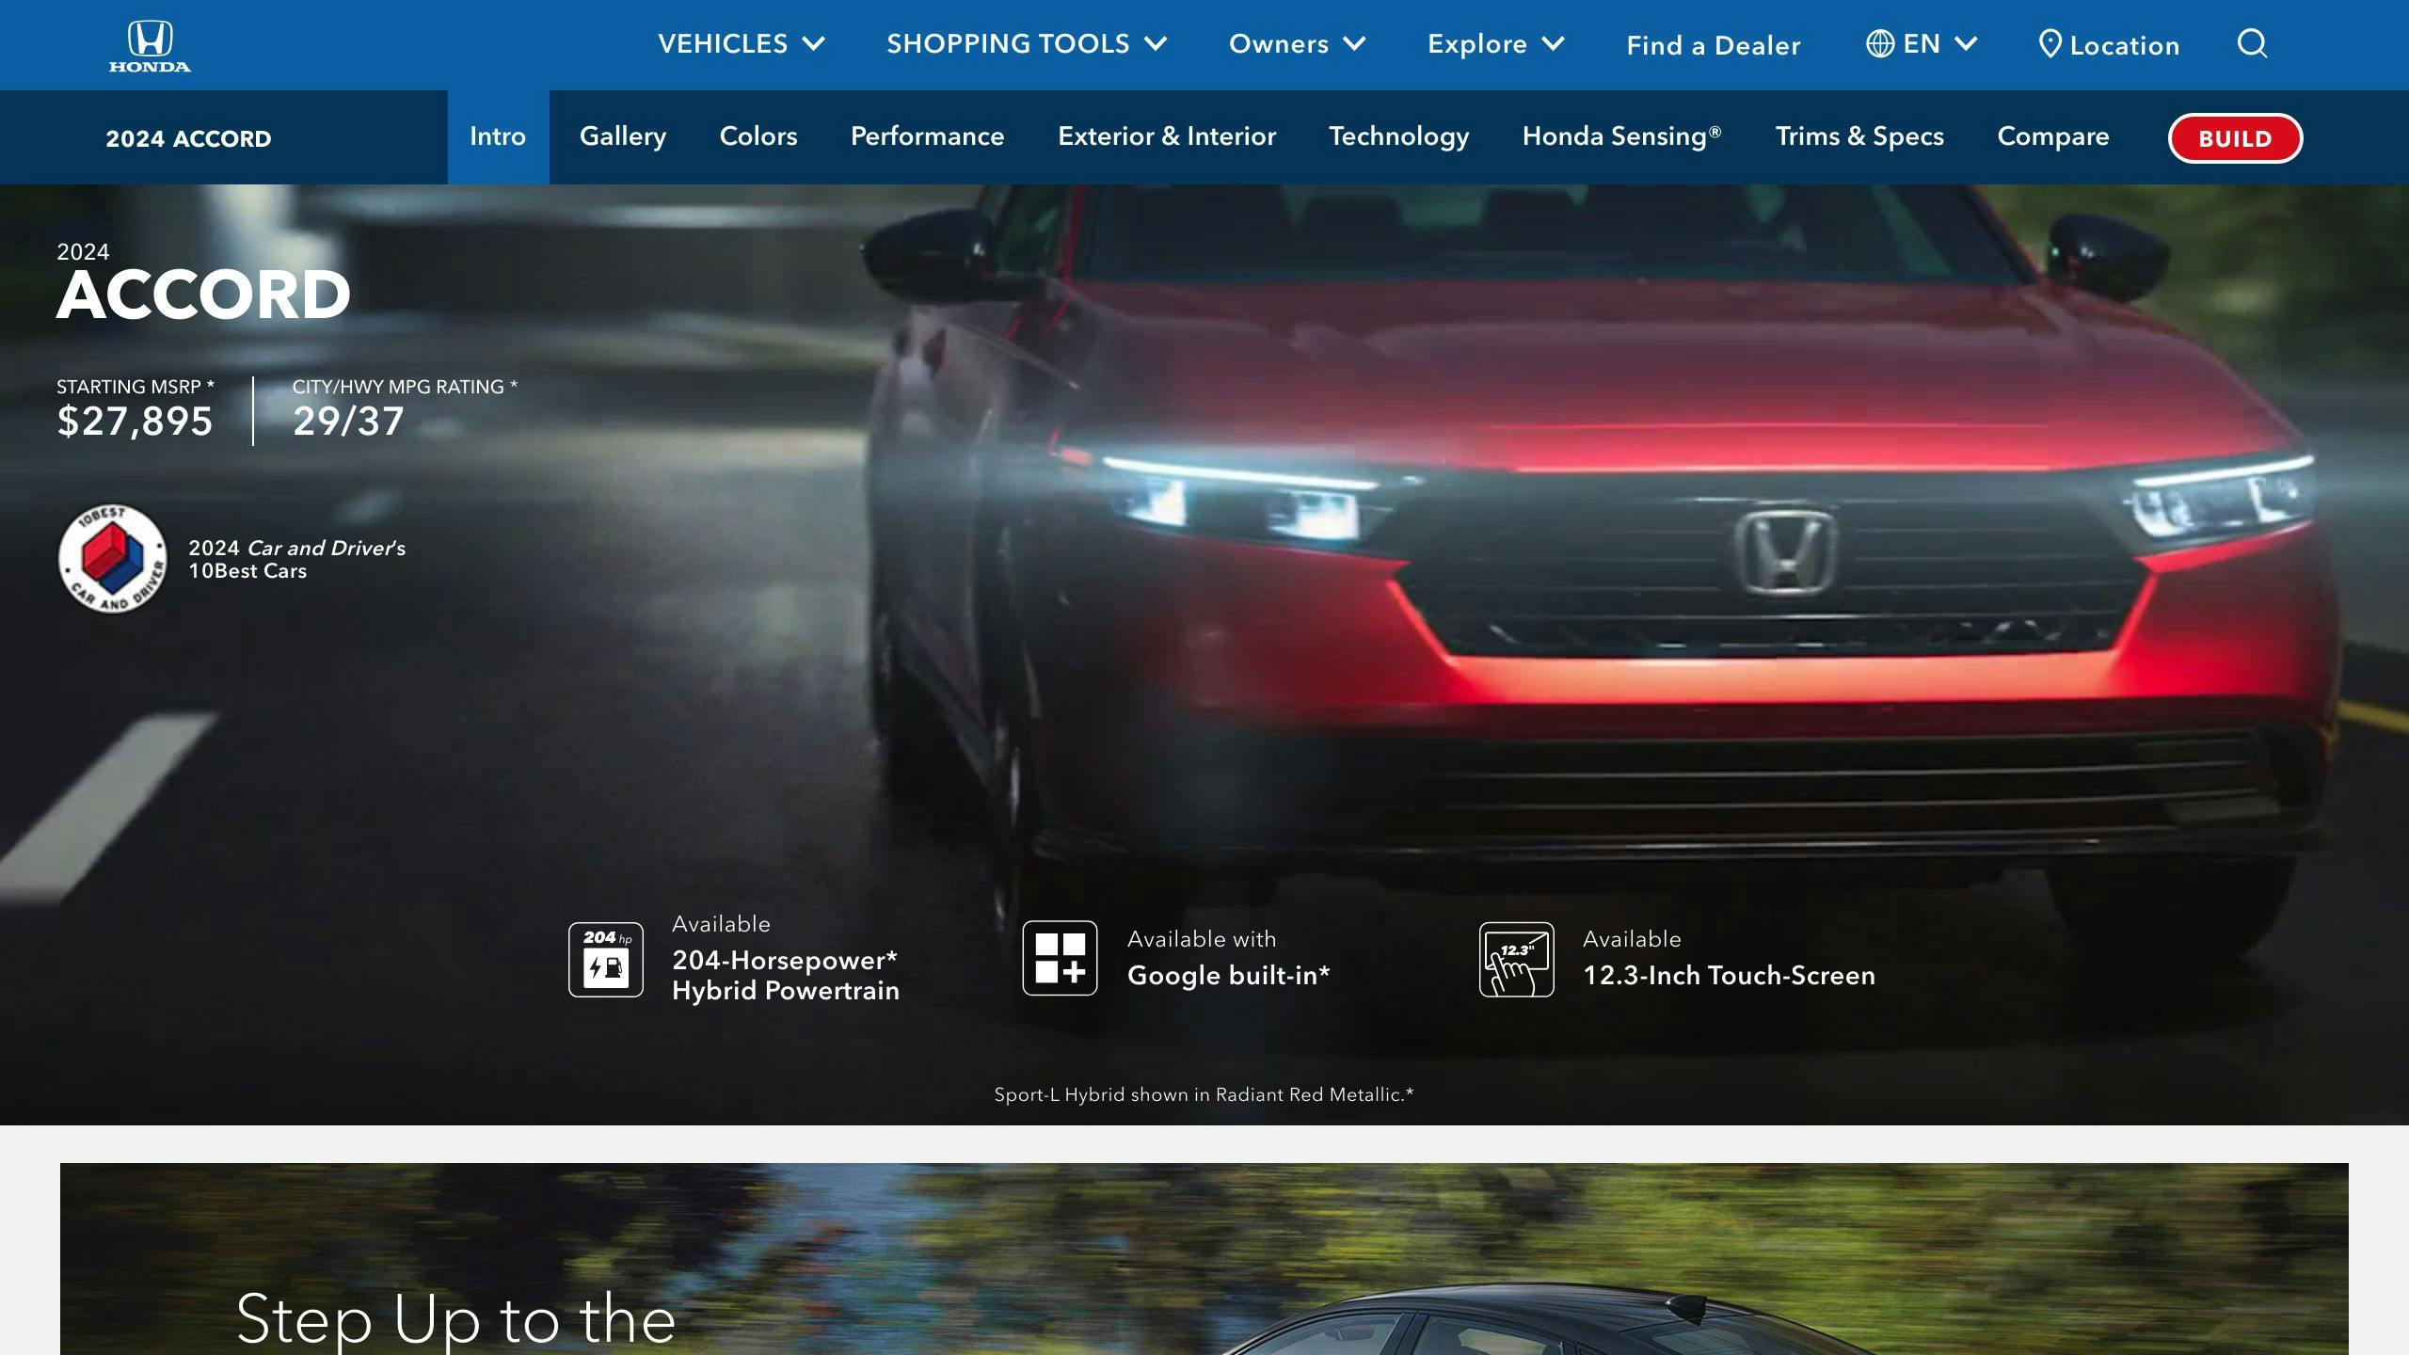Click the 12.3-Inch Touch-Screen text
The width and height of the screenshot is (2409, 1355).
[x=1729, y=975]
